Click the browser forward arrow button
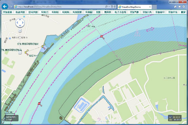The image size is (188, 125). [x=11, y=6]
